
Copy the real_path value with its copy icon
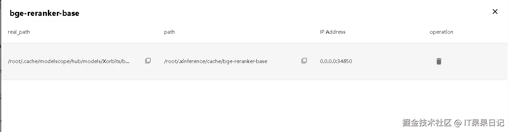pyautogui.click(x=148, y=61)
